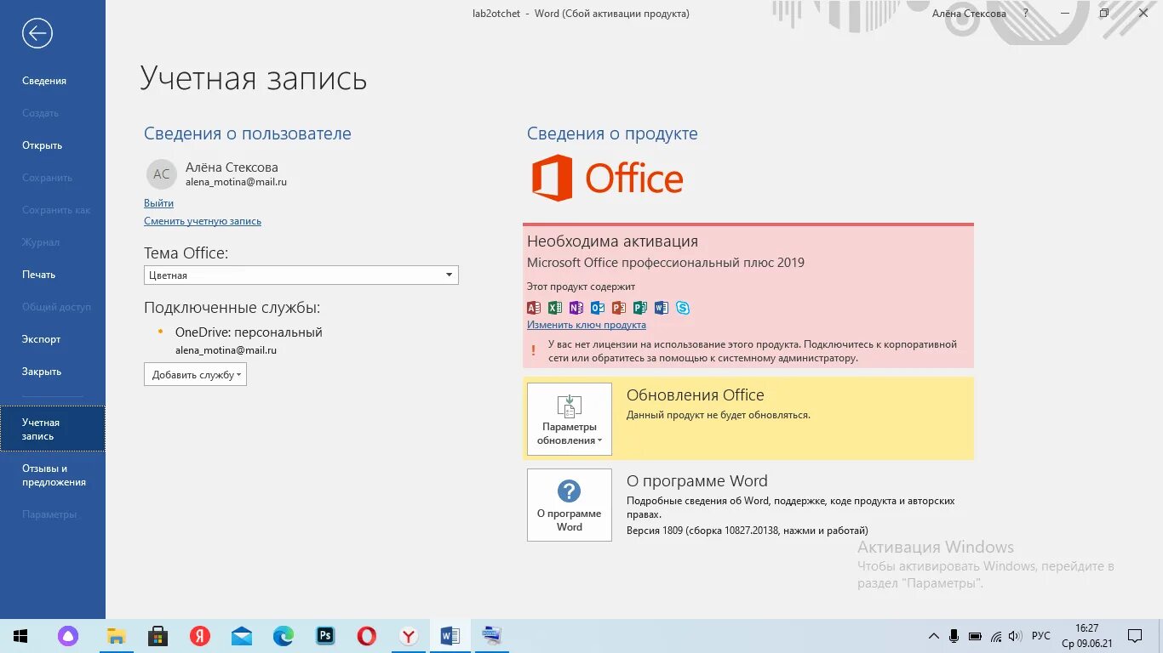
Task: Click the OneNote icon in product contents
Action: coord(576,308)
